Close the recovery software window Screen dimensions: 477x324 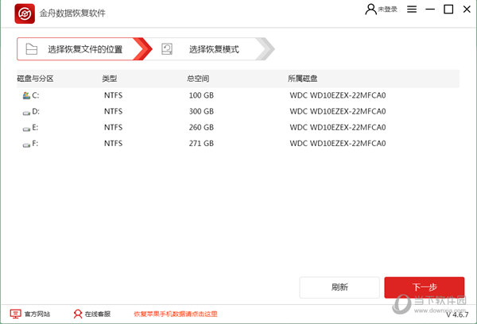click(467, 10)
